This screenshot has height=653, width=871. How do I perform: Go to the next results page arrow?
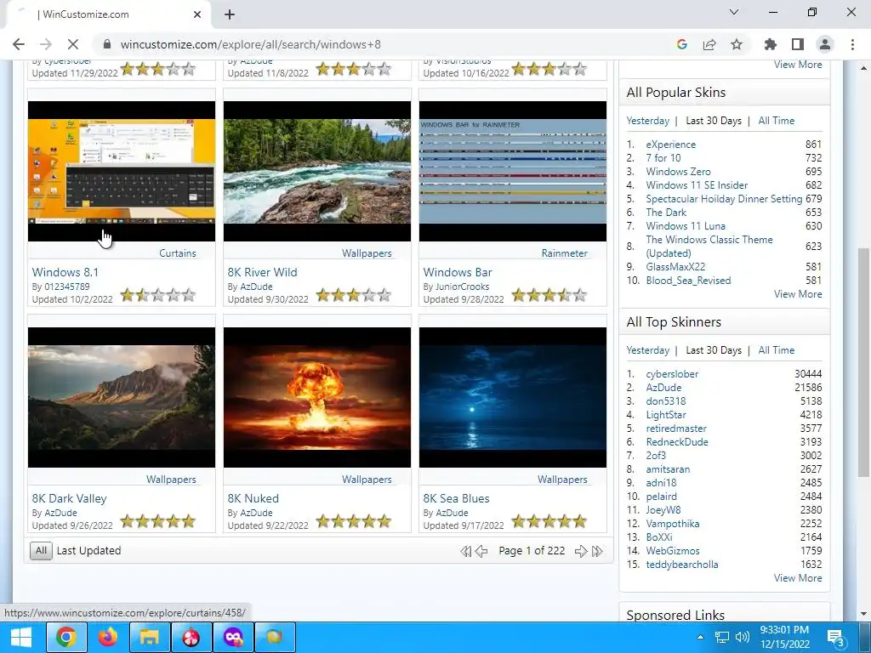(x=581, y=551)
